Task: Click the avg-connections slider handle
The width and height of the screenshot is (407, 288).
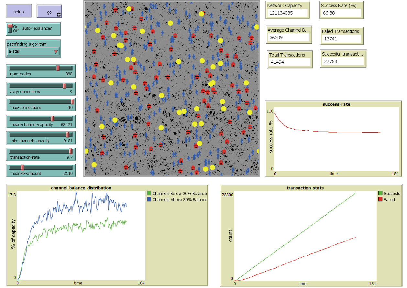Action: pos(64,86)
